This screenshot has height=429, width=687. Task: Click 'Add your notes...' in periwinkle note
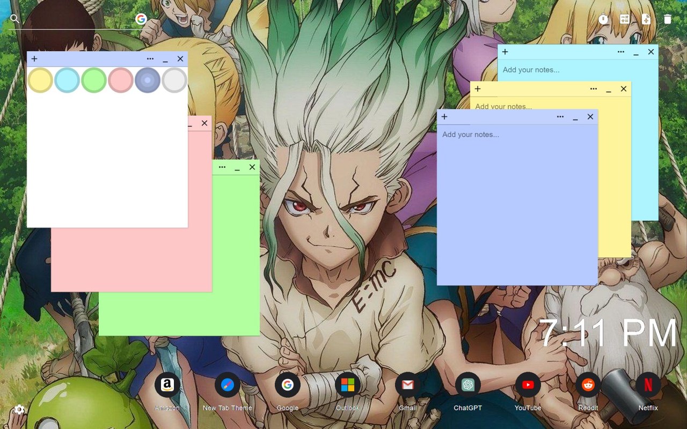pos(471,135)
